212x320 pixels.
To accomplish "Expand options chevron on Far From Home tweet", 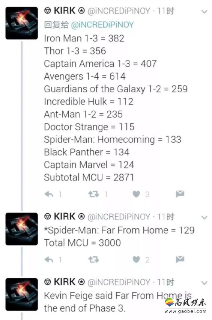I will pyautogui.click(x=204, y=217).
